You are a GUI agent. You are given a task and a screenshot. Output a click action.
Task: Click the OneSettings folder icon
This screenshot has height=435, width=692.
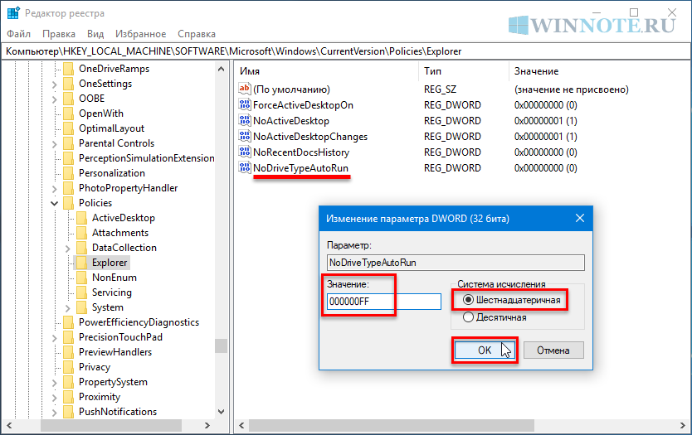pos(68,84)
